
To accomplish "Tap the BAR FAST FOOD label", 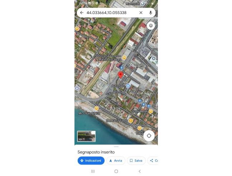I will pyautogui.click(x=117, y=121).
